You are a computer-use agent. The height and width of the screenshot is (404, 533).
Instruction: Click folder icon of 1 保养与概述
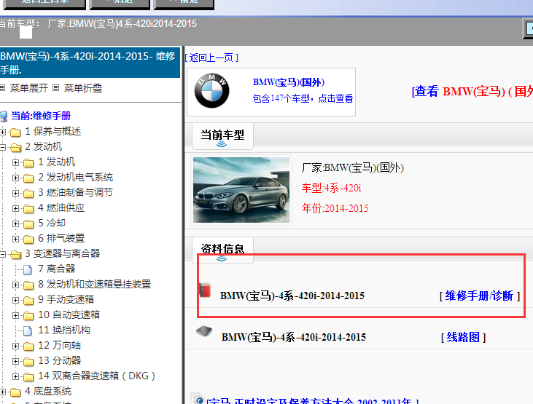tap(15, 132)
